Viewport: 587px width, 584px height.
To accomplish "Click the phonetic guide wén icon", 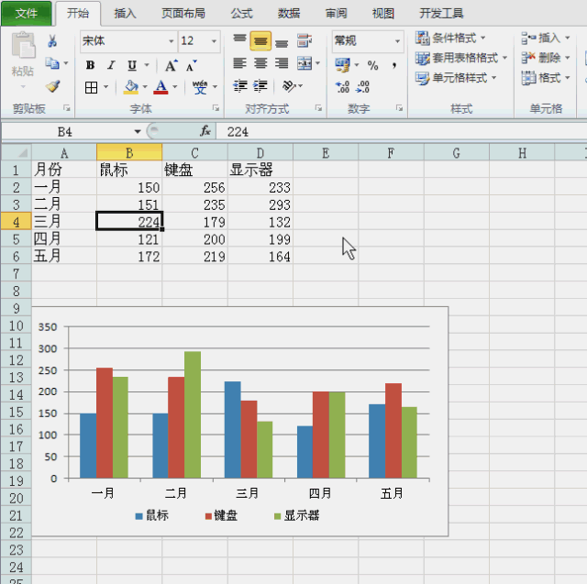I will [200, 87].
